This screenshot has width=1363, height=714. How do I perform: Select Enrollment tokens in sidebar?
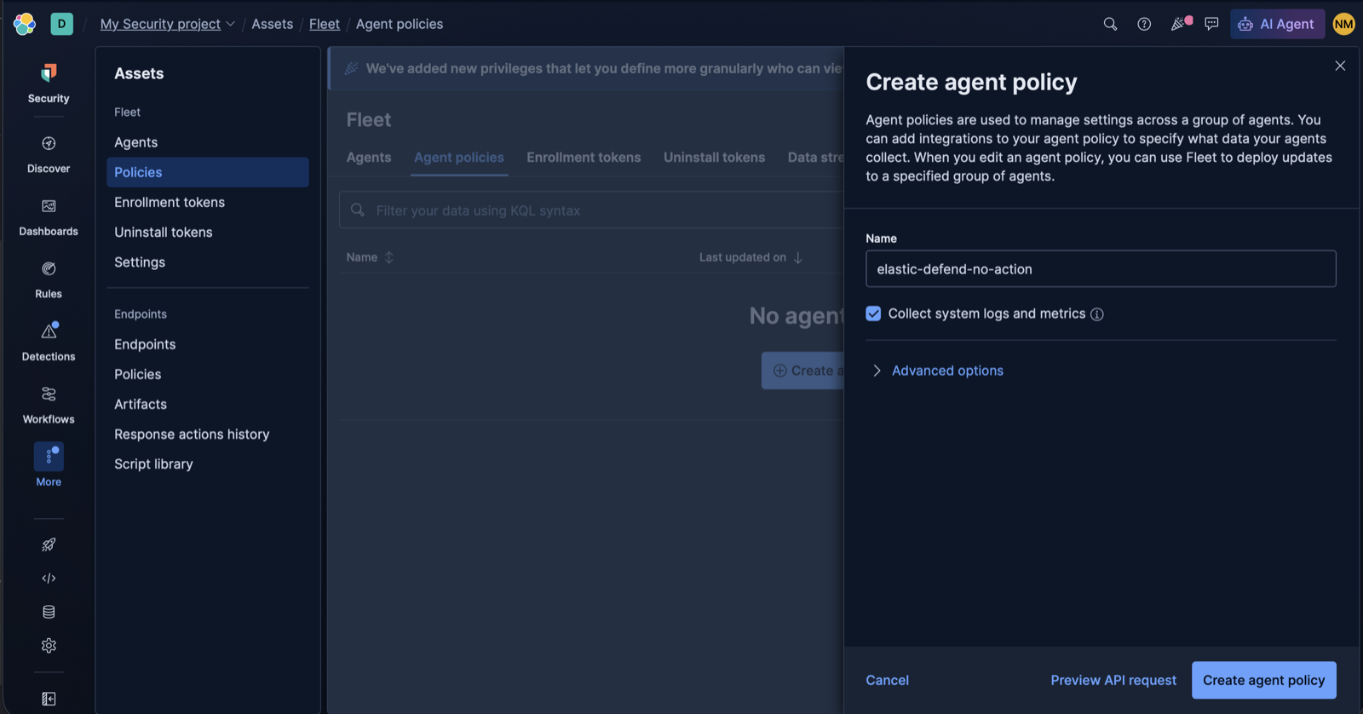coord(170,202)
